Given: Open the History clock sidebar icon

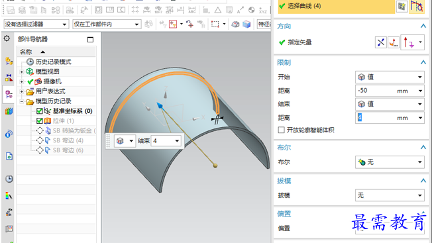Looking at the screenshot, I should pos(9,179).
